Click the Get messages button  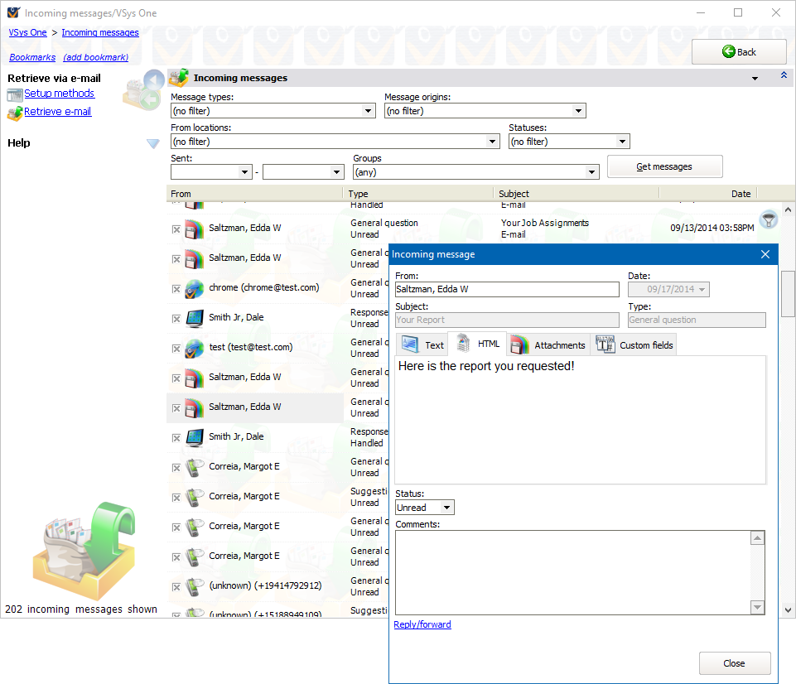tap(664, 166)
